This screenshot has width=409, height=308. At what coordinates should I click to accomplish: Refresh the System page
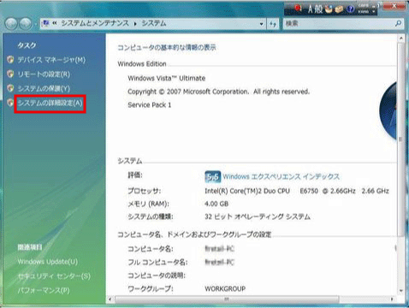click(x=273, y=24)
